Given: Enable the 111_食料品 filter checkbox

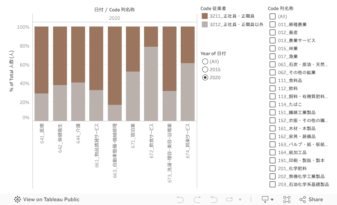Looking at the screenshot, I should coord(273,80).
